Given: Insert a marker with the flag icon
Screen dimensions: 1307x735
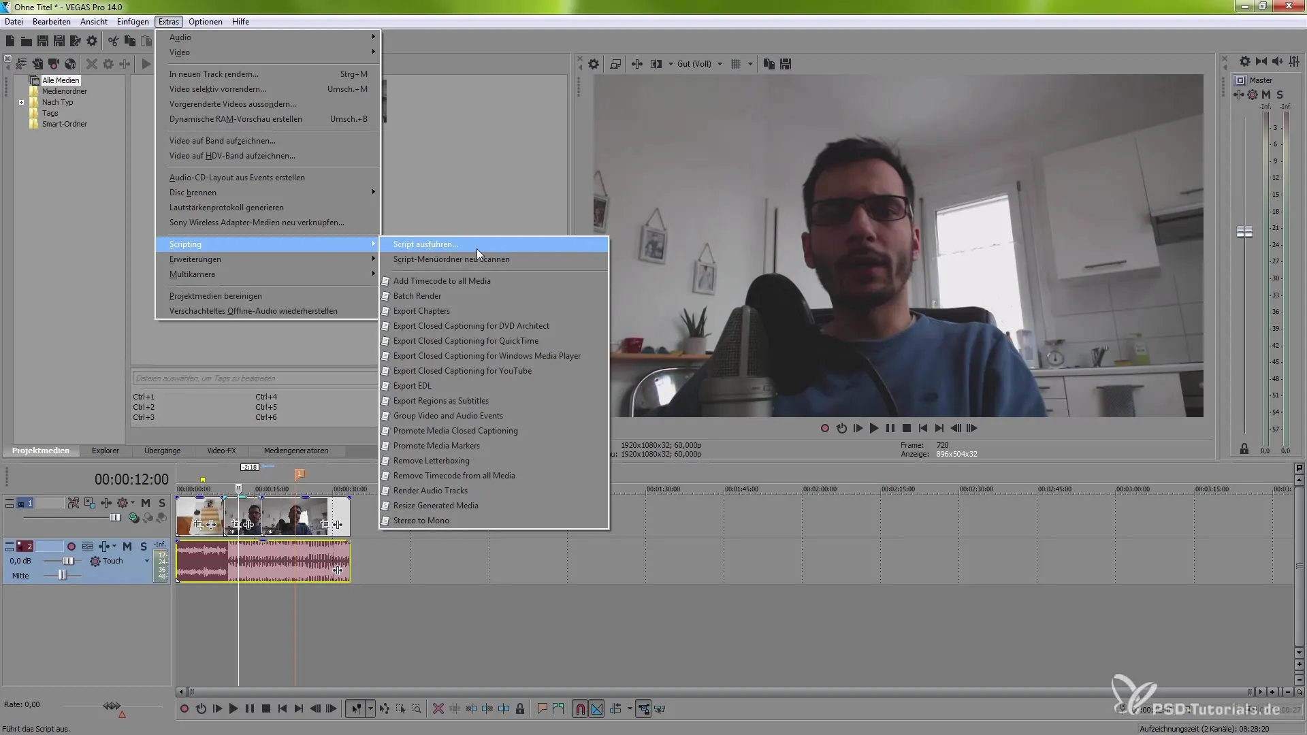Looking at the screenshot, I should (x=542, y=709).
